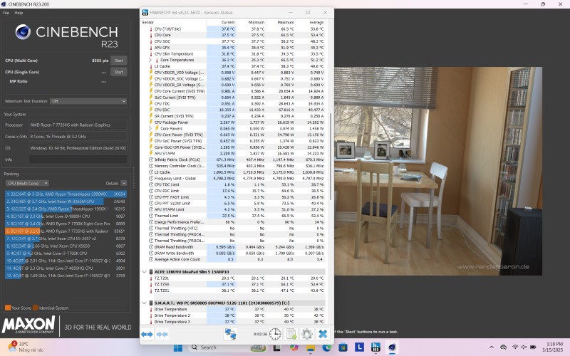The width and height of the screenshot is (570, 356).
Task: Click the battery tray icon
Action: click(x=533, y=347)
